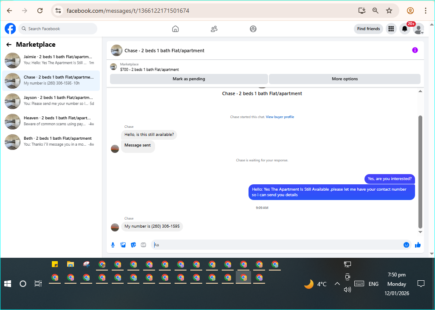This screenshot has height=310, width=435.
Task: Install app icon in address bar
Action: 362,11
